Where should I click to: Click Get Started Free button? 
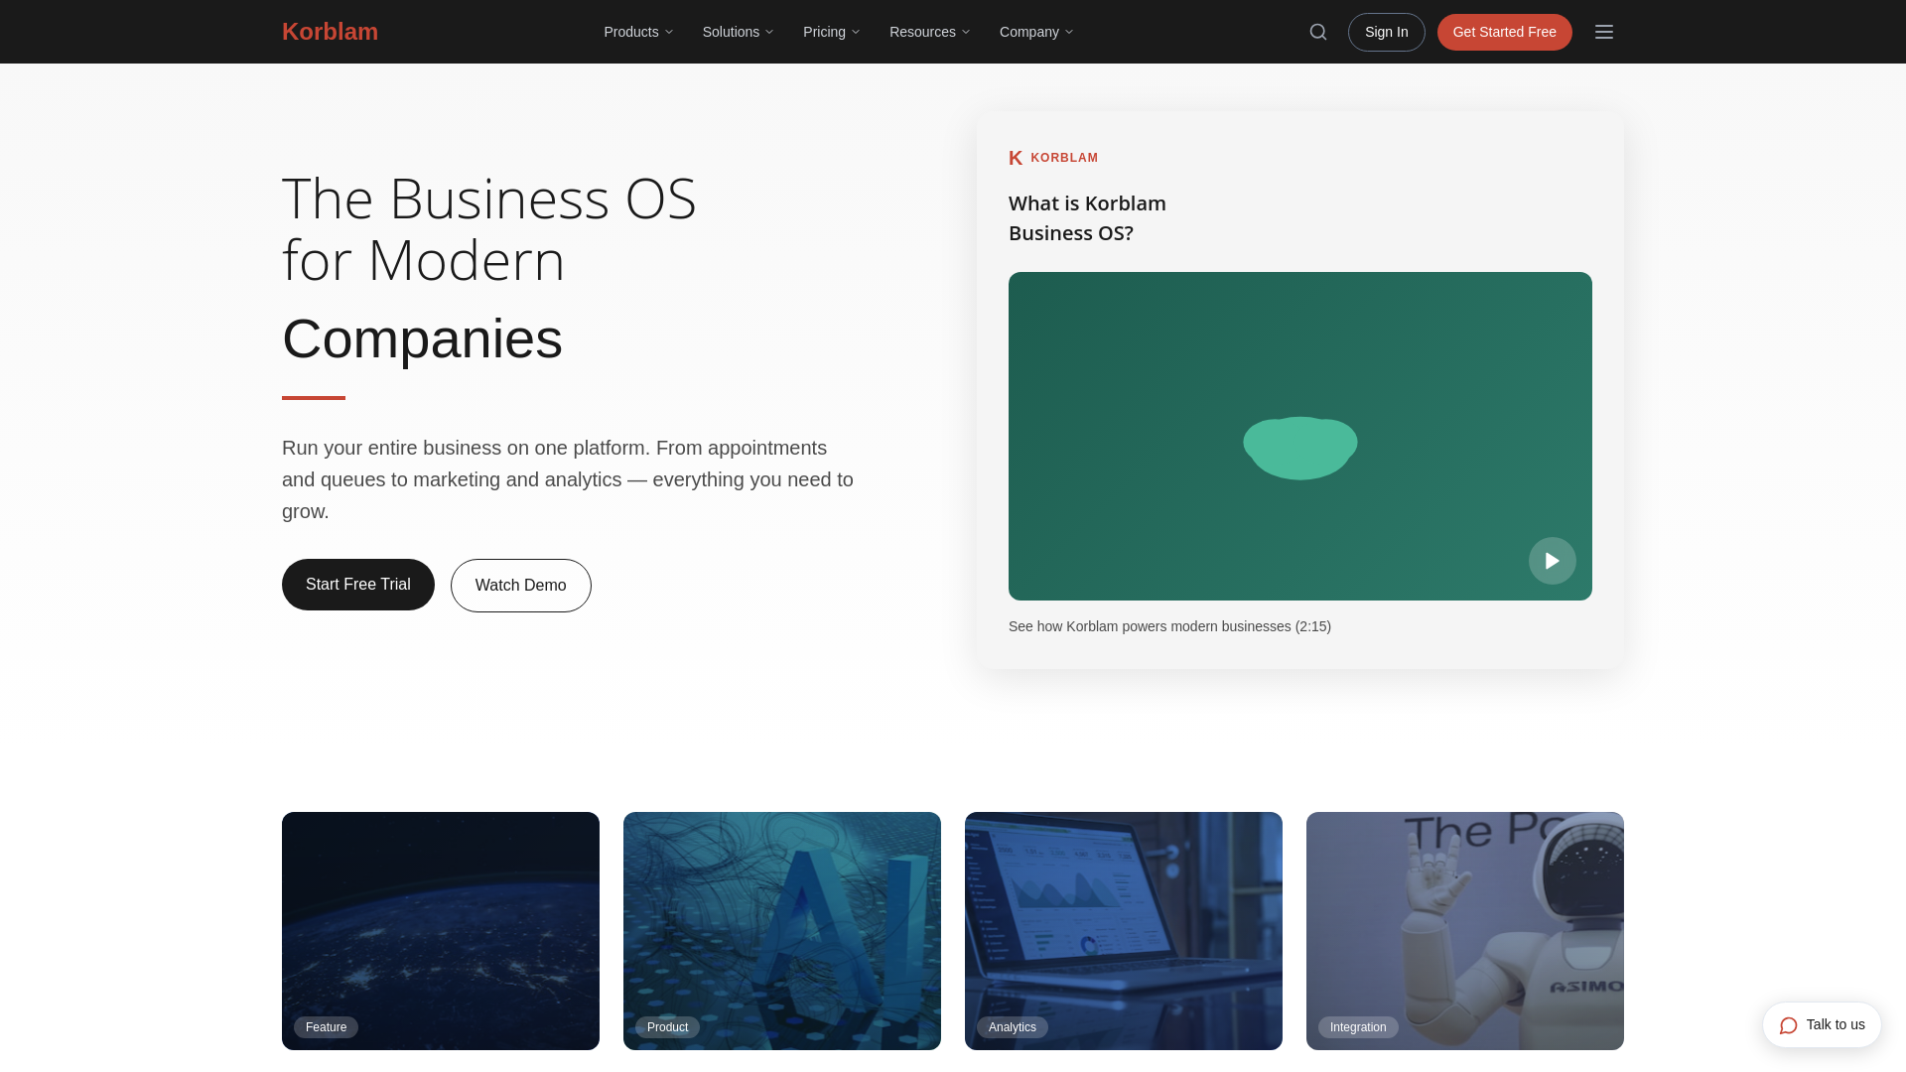tap(1505, 32)
